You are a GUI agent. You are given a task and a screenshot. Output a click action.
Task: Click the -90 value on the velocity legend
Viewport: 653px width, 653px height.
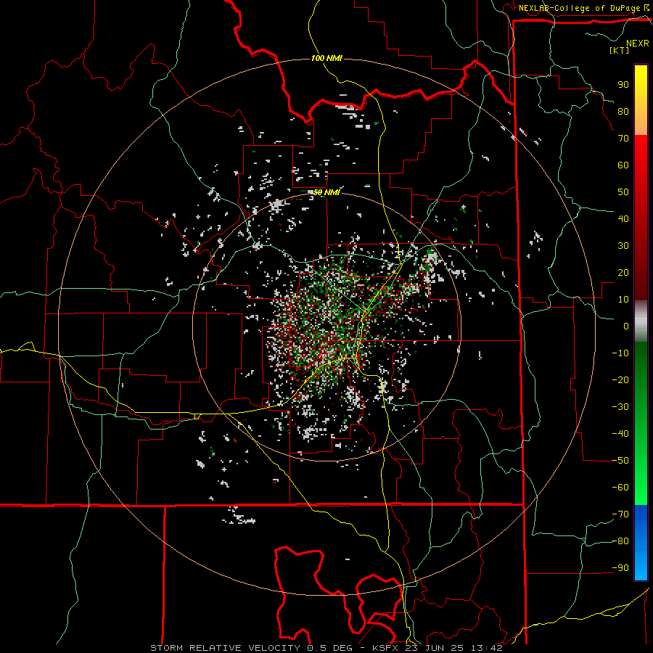(620, 568)
